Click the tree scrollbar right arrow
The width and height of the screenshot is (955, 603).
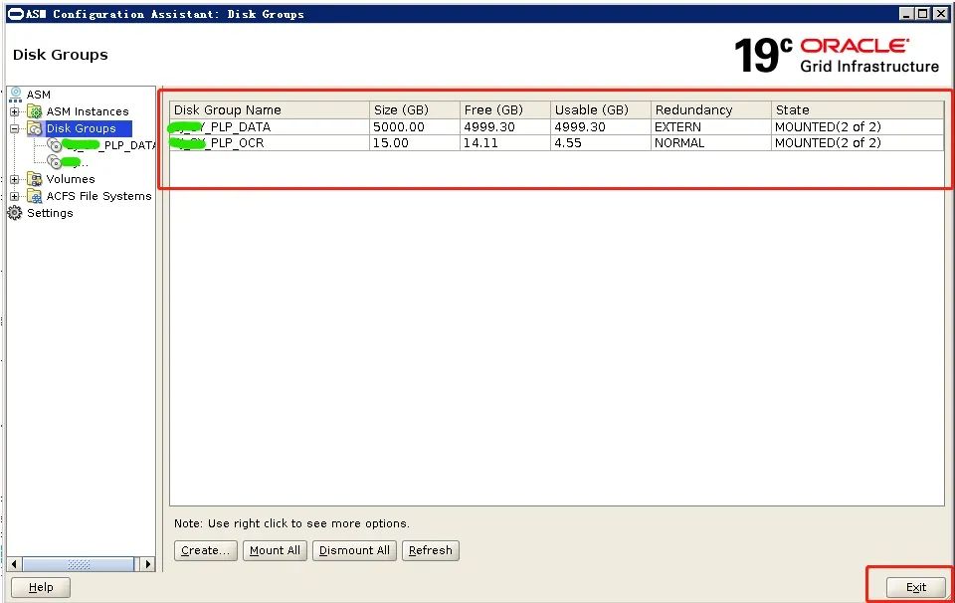(x=147, y=564)
